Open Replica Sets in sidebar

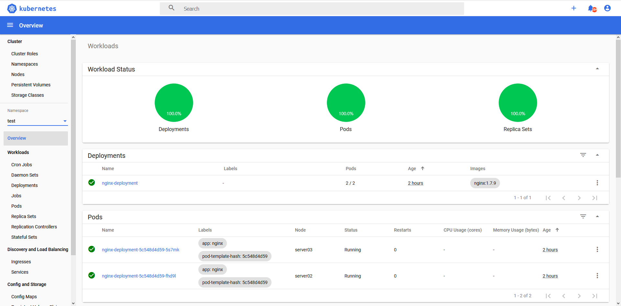coord(24,216)
